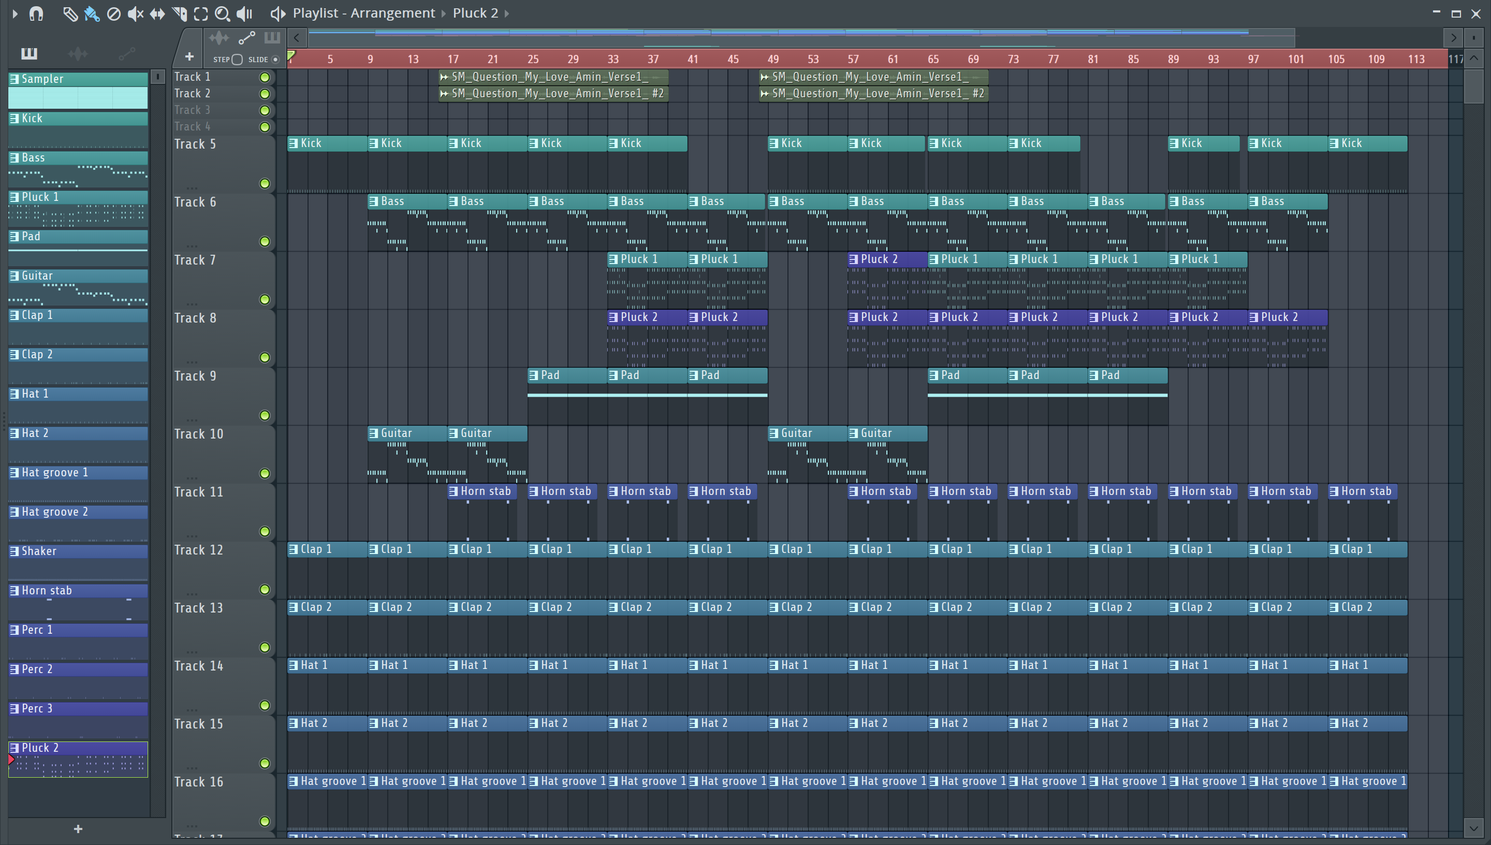Select the Guitar pattern in picker
1491x845 pixels.
pyautogui.click(x=78, y=287)
